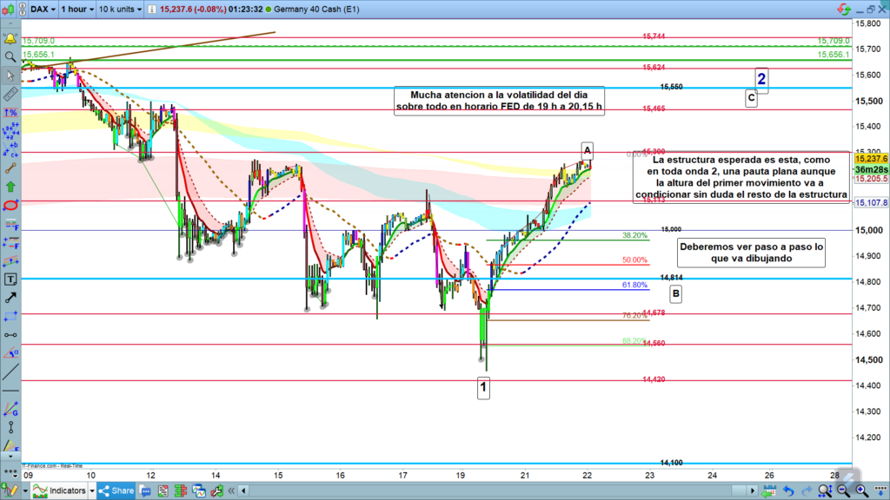Open the DAX instrument dropdown
The height and width of the screenshot is (500, 890).
coord(43,9)
